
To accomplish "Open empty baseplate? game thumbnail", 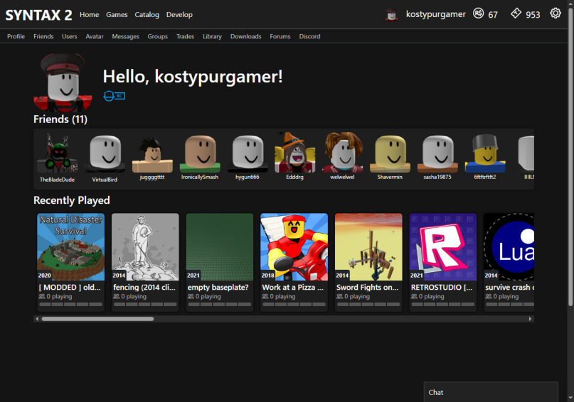I will pos(220,246).
